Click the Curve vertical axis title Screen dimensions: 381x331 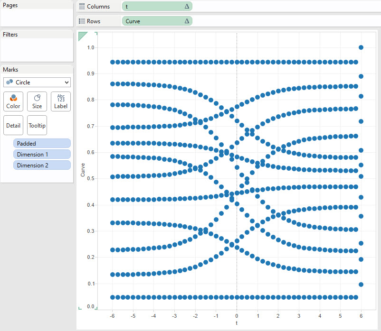83,170
